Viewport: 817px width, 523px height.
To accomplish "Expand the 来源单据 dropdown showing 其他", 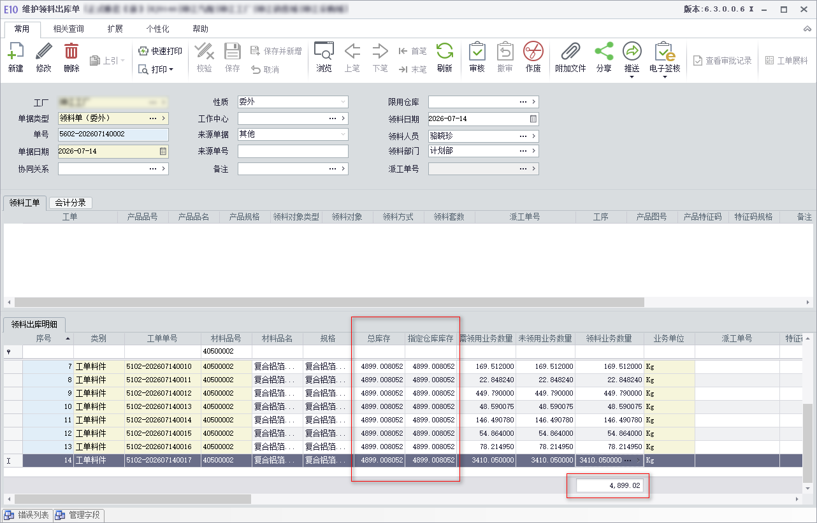I will click(343, 134).
